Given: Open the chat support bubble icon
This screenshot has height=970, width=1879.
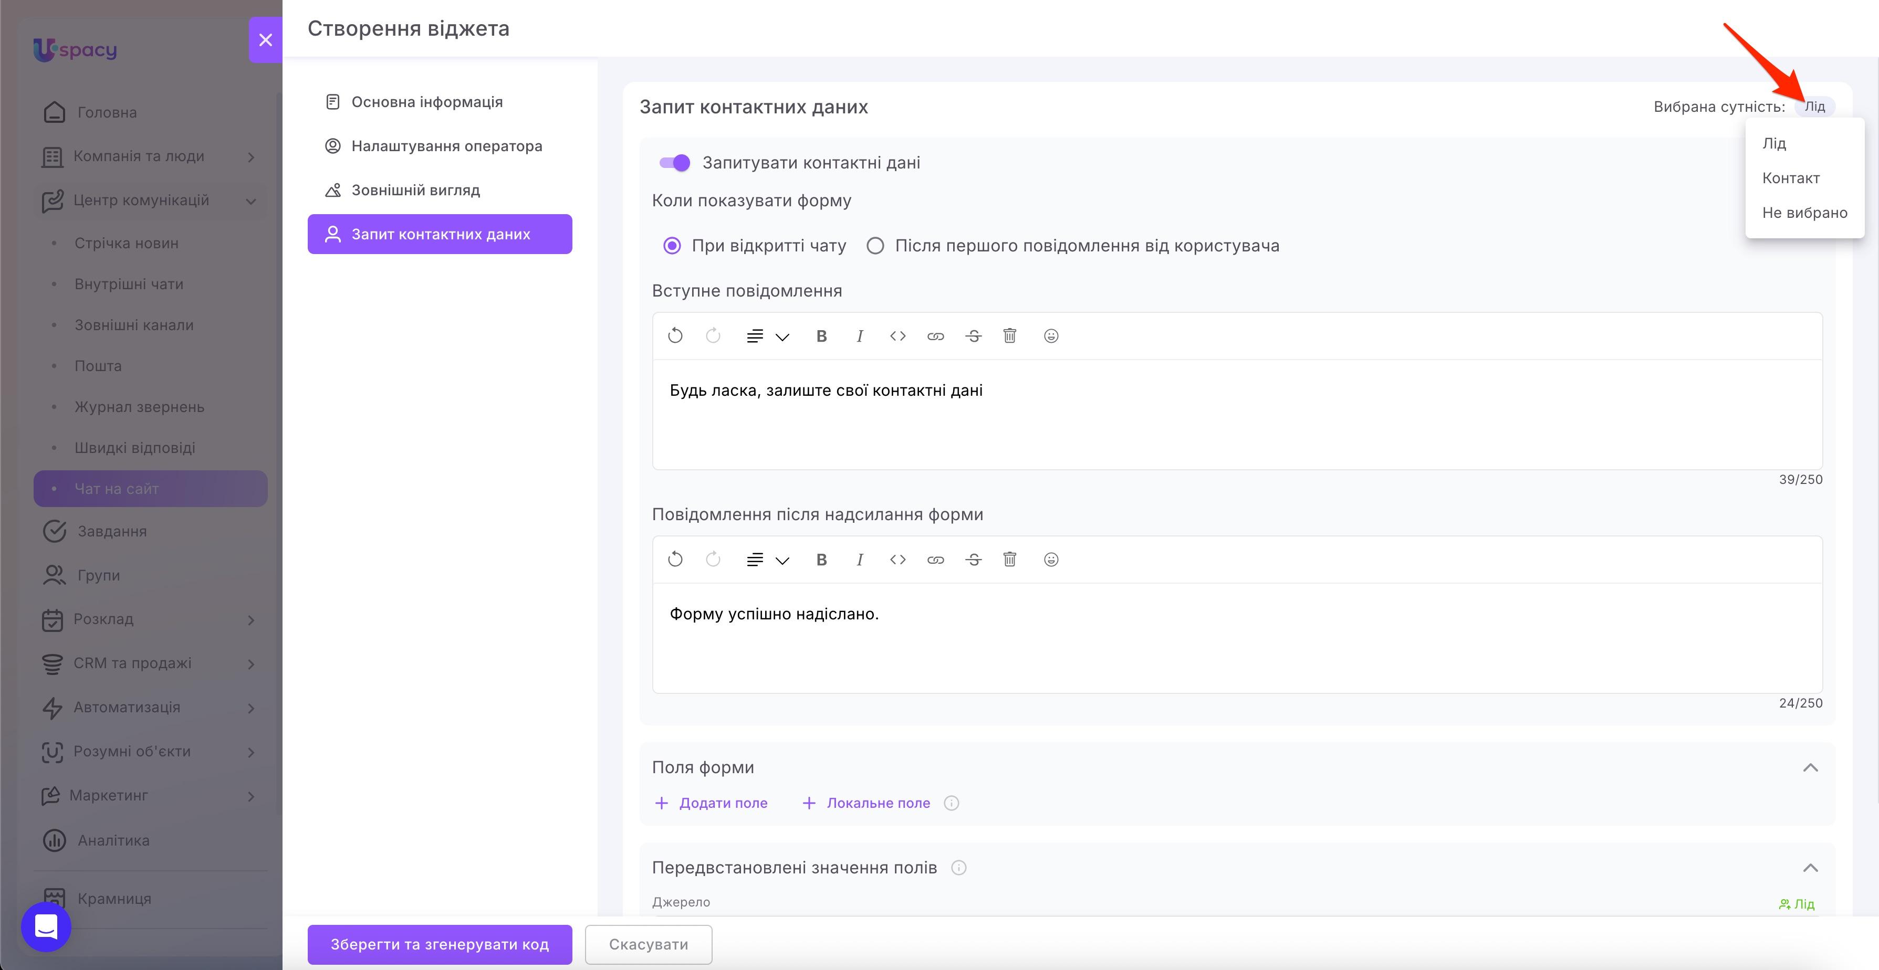Looking at the screenshot, I should point(46,927).
